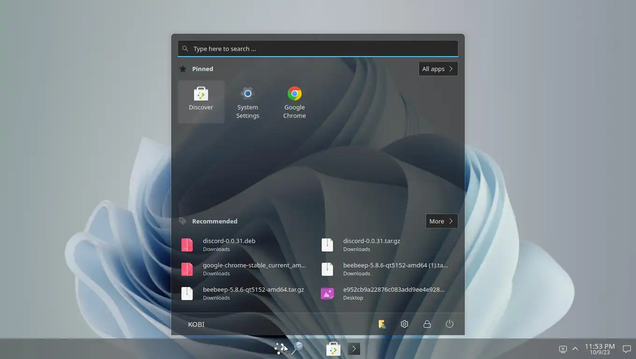Open the clock showing 11:53 PM
The image size is (636, 359).
[600, 349]
